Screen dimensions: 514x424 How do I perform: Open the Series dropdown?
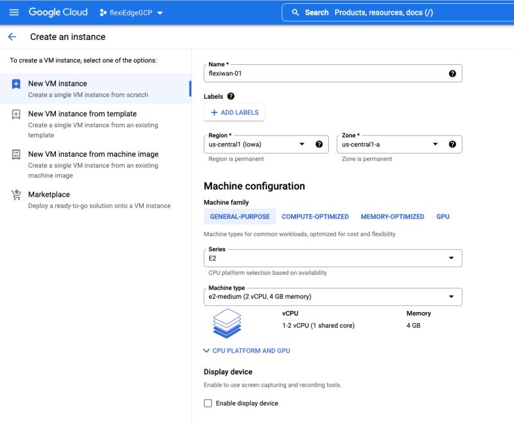452,257
